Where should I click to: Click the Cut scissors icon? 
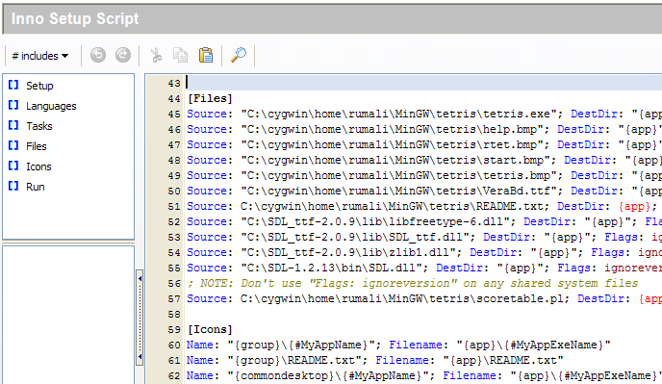point(156,55)
